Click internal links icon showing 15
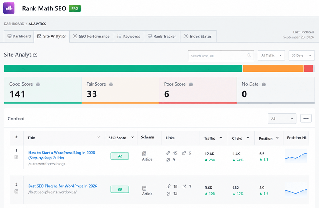This screenshot has width=319, height=208. [168, 153]
